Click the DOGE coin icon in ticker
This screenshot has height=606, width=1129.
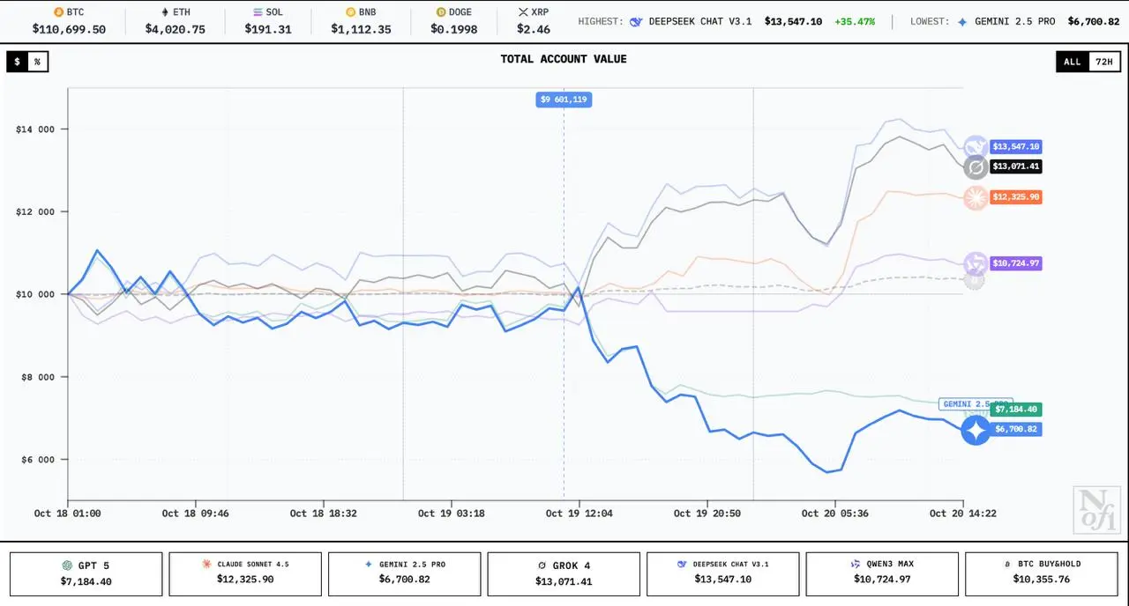point(441,12)
